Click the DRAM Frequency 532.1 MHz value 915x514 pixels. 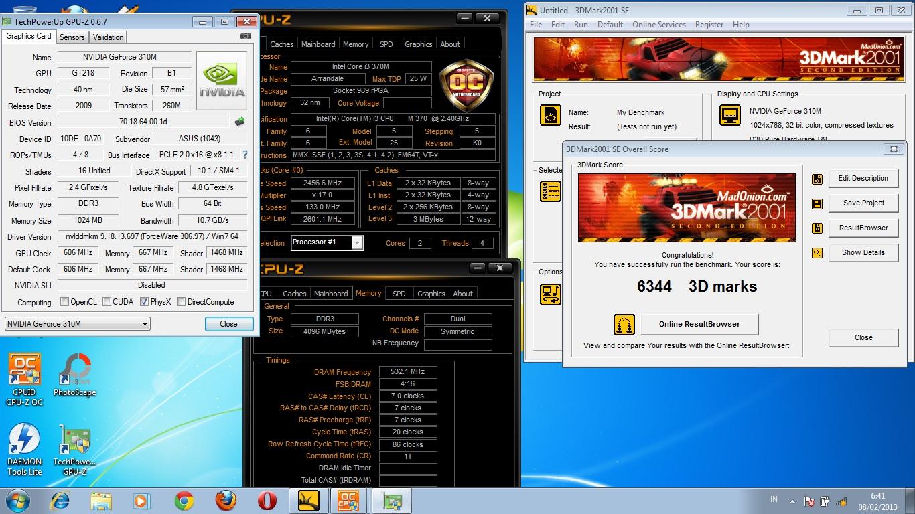point(408,372)
